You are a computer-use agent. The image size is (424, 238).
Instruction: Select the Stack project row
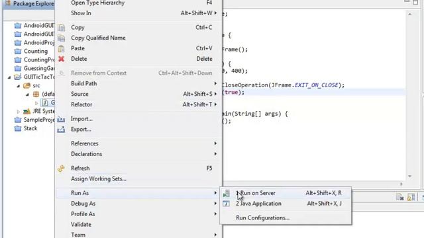point(30,128)
